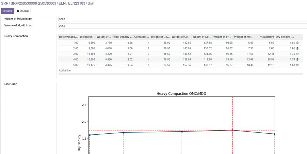The width and height of the screenshot is (307, 154).
Task: Discard the form changes
Action: (23, 11)
